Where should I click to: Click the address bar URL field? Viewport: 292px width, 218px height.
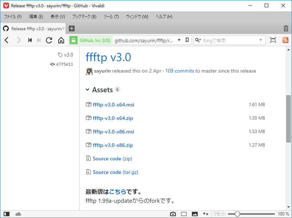coord(144,40)
